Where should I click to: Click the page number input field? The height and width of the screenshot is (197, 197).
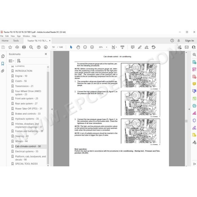click(x=53, y=47)
